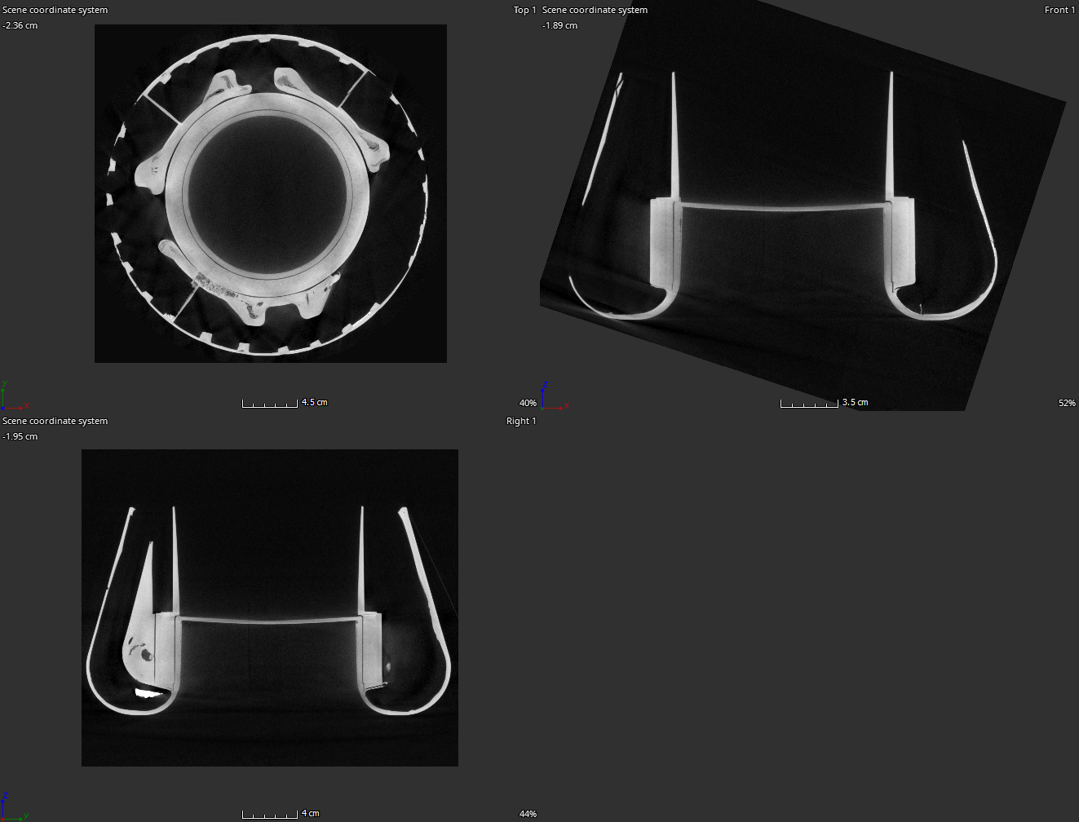Image resolution: width=1079 pixels, height=822 pixels.
Task: Open the 52% zoom factor of Front view
Action: pyautogui.click(x=1066, y=403)
